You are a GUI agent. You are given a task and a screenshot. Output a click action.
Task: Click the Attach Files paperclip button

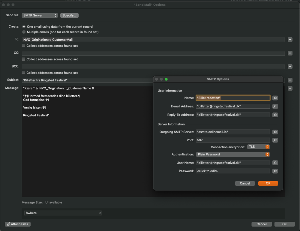pyautogui.click(x=18, y=224)
